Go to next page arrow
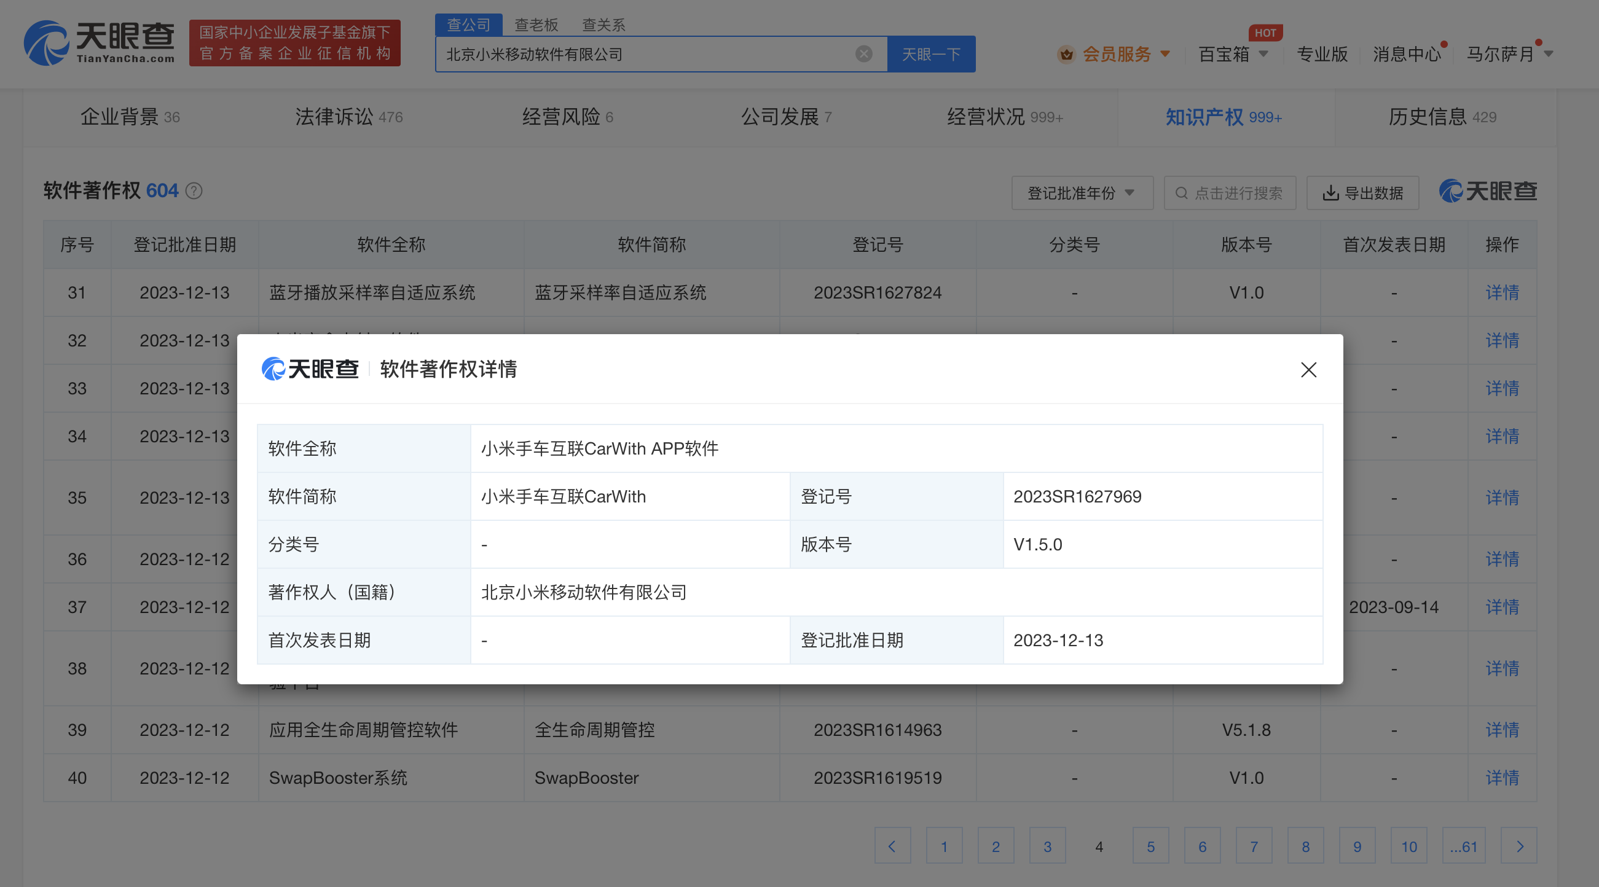 (1519, 846)
